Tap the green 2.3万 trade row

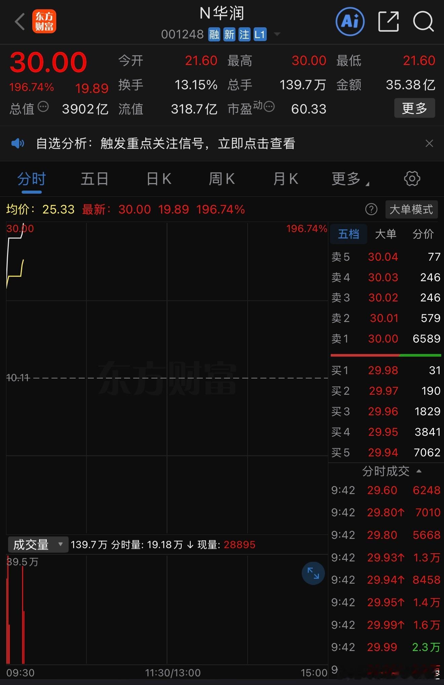385,647
